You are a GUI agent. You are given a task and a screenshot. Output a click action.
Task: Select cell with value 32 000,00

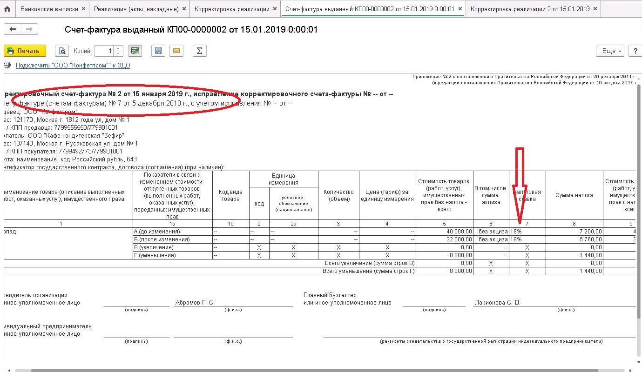point(445,239)
